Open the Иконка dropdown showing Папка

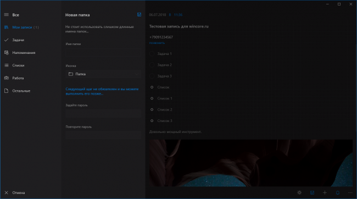pos(103,74)
